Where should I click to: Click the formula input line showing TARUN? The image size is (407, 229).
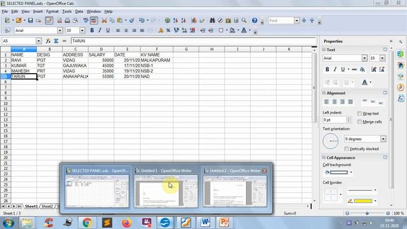click(x=193, y=41)
